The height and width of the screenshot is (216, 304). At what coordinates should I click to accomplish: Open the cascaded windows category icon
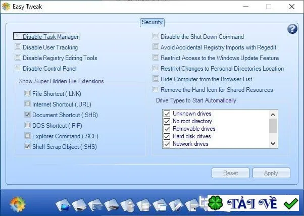(161, 205)
